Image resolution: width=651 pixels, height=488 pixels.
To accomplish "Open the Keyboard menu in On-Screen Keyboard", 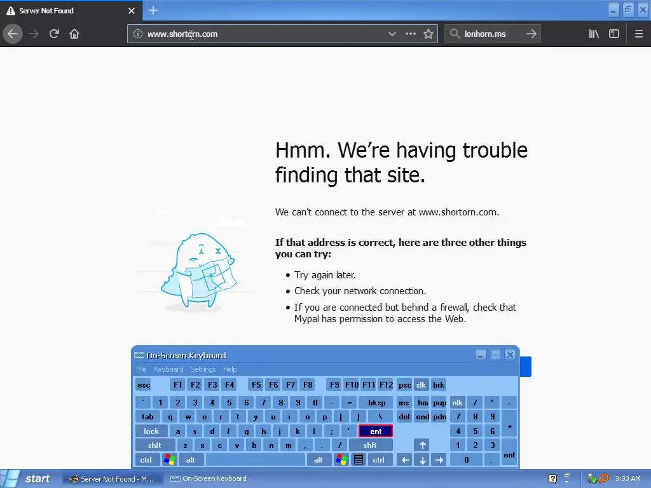I will point(168,369).
